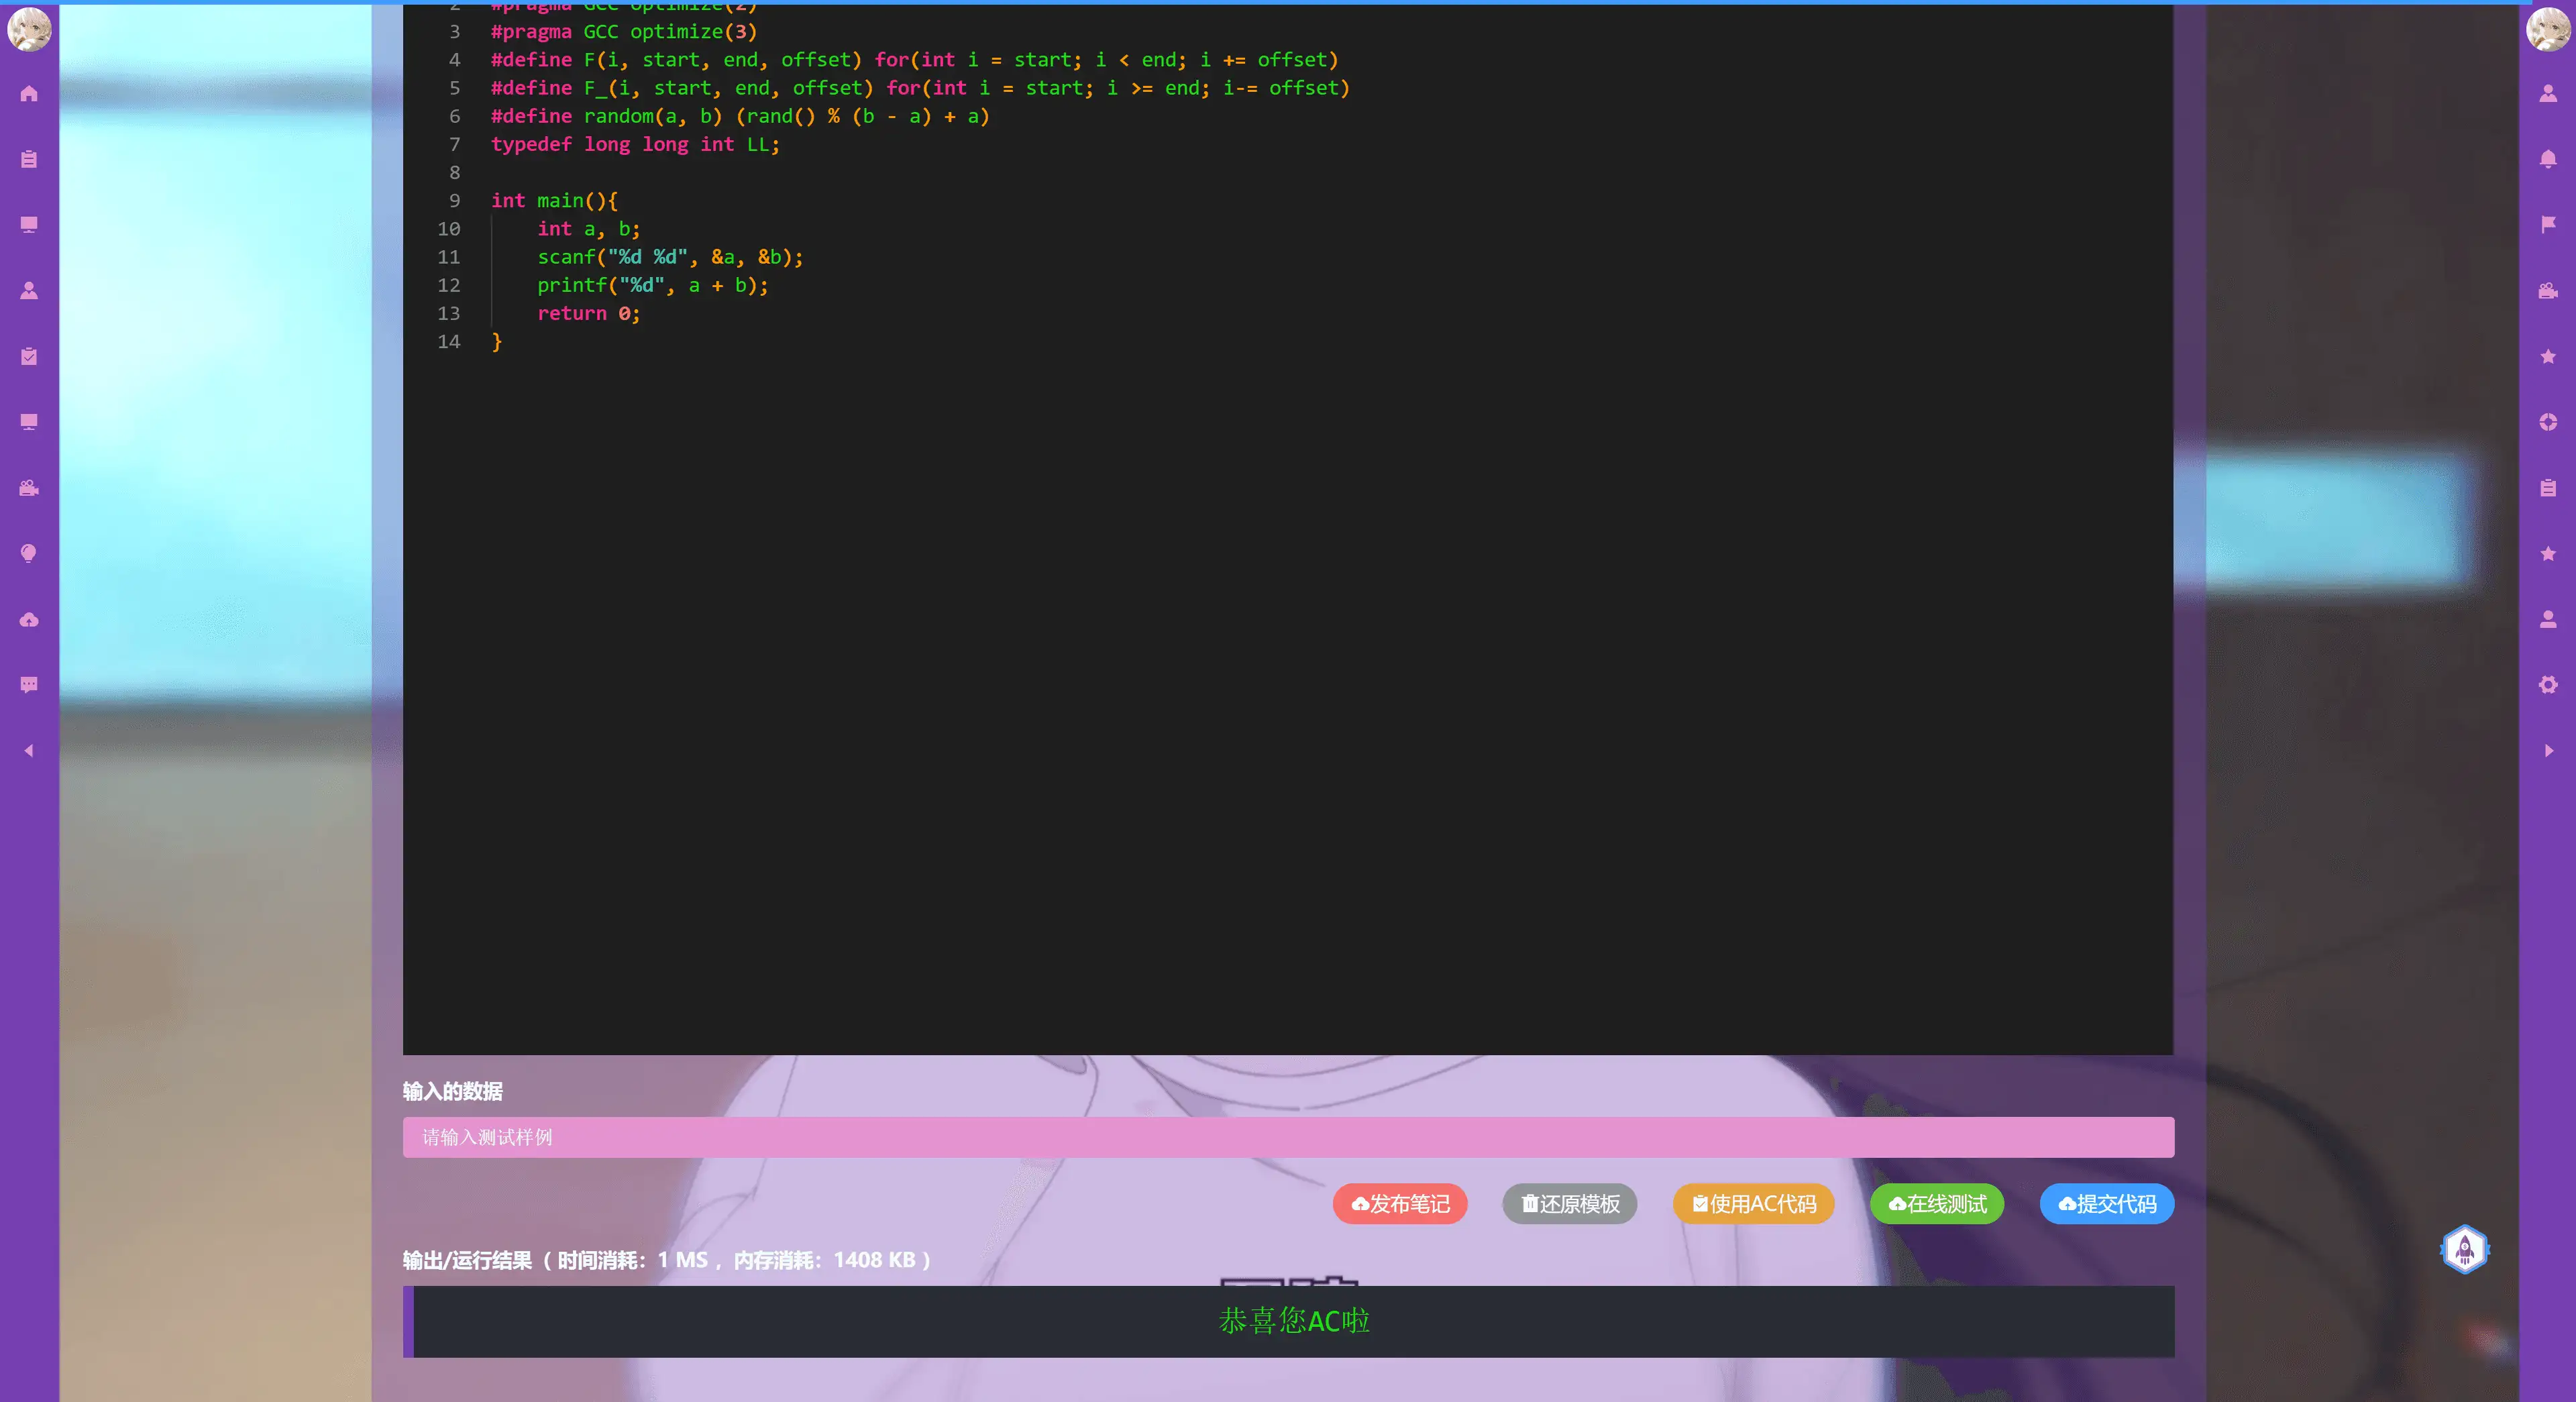The width and height of the screenshot is (2576, 1402).
Task: Click the test sample input field
Action: click(1288, 1137)
